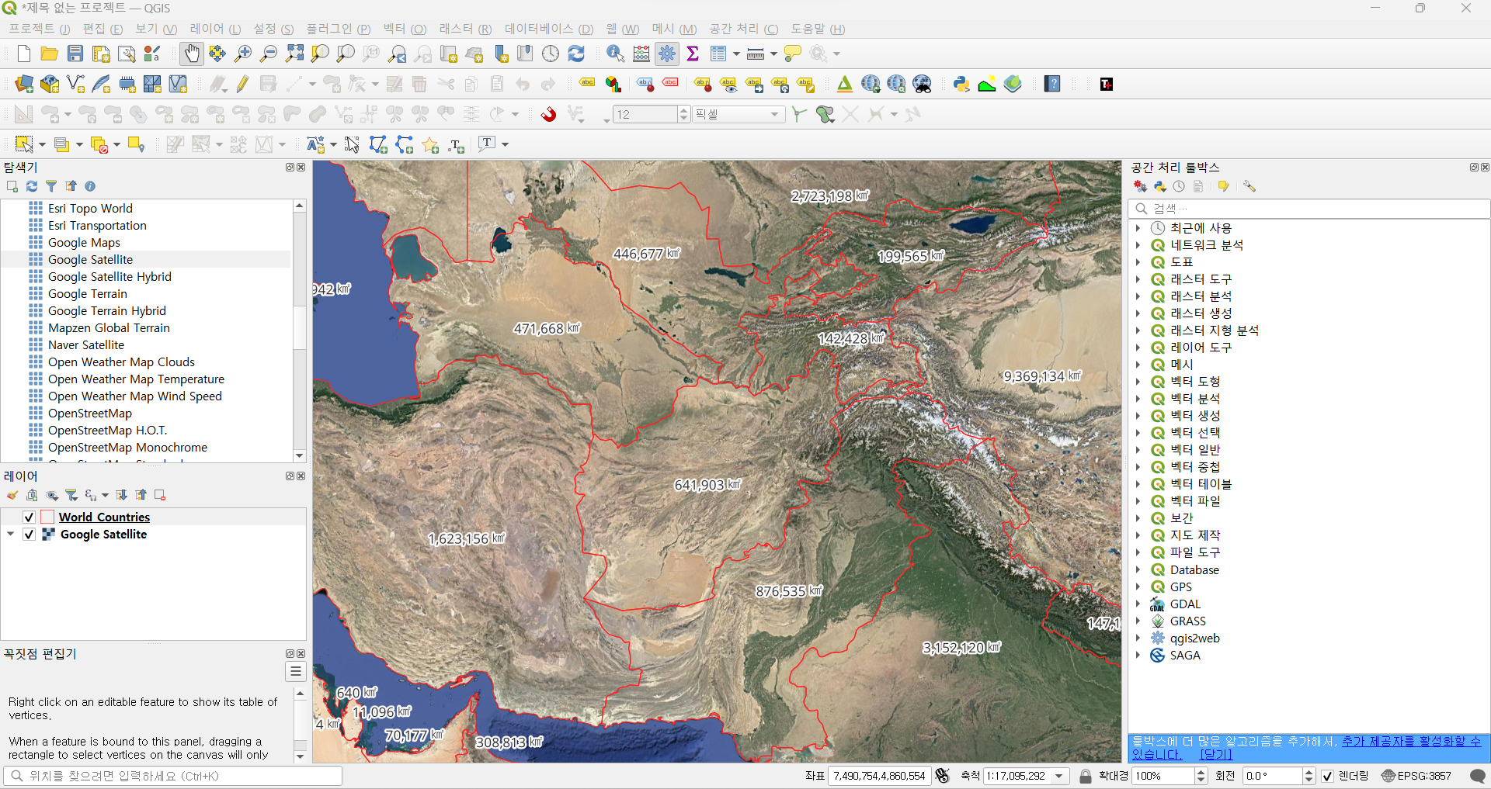Activate the Zoom Out magnifier tool
The height and width of the screenshot is (789, 1491).
tap(269, 54)
